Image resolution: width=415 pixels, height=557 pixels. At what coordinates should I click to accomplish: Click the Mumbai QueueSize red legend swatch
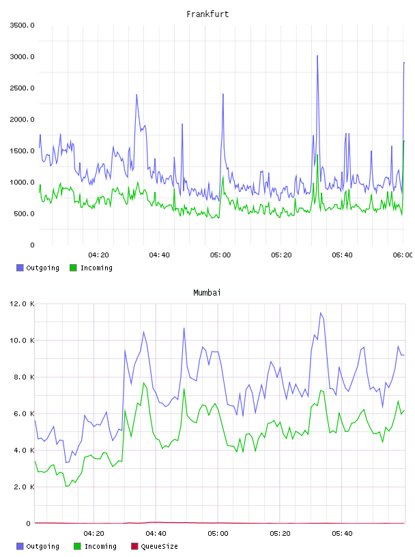click(134, 546)
